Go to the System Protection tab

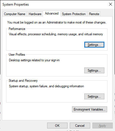click(x=74, y=14)
